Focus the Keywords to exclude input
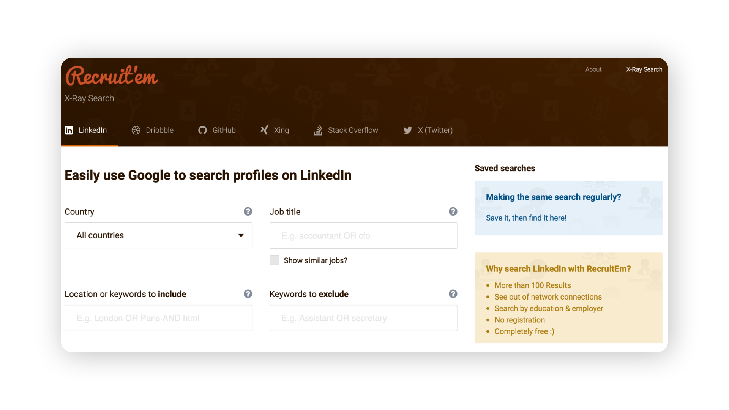729x410 pixels. coord(363,318)
